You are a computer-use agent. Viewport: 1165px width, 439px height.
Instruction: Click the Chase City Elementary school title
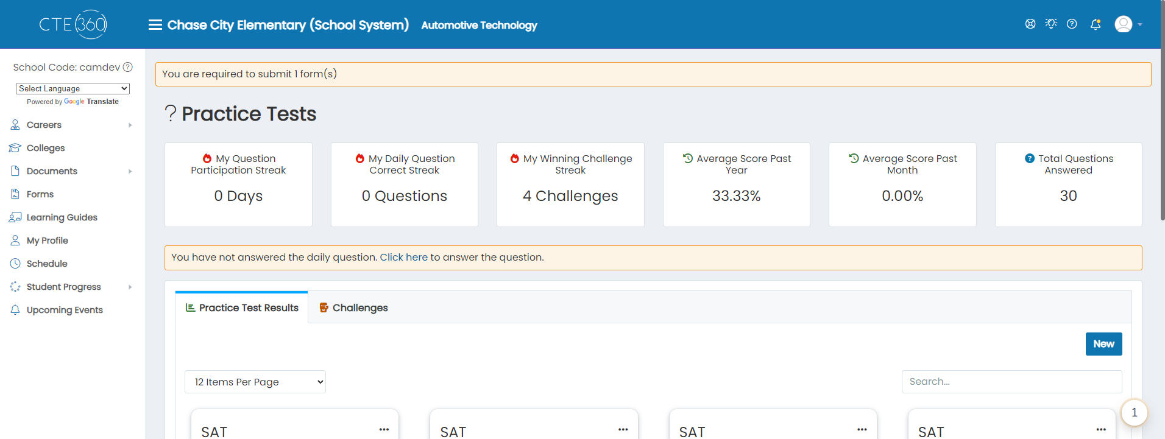pos(288,25)
